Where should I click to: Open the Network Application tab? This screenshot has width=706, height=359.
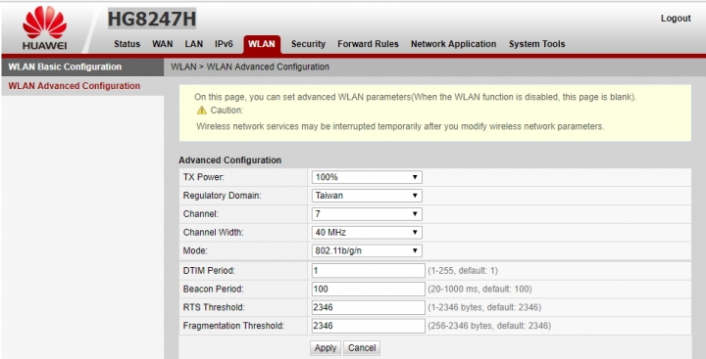pos(453,44)
